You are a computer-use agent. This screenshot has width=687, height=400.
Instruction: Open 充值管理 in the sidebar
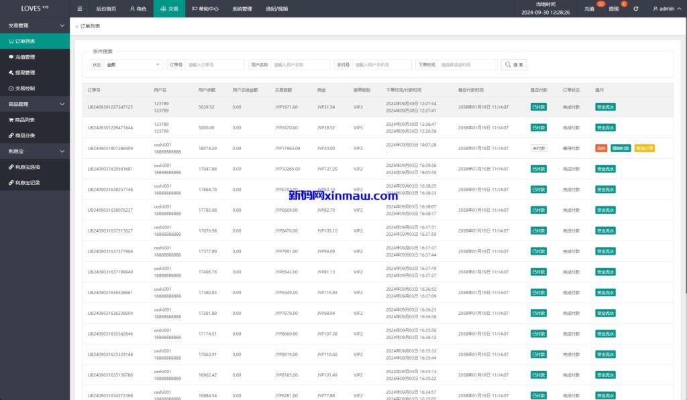pyautogui.click(x=25, y=57)
